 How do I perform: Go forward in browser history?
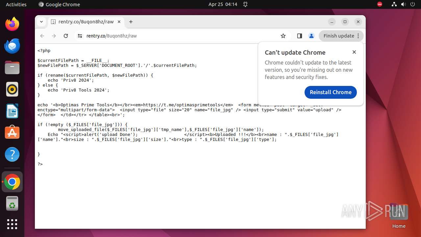(54, 36)
